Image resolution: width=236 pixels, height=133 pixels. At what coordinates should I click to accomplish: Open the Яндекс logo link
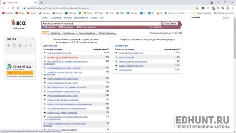[18, 23]
